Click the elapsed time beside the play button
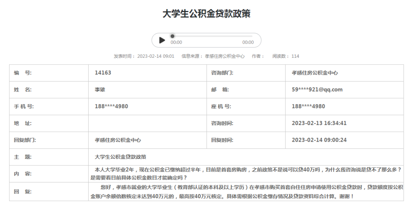This screenshot has width=409, height=204. coord(176,43)
